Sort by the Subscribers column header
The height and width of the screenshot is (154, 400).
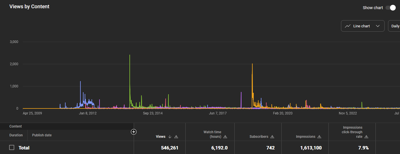259,137
